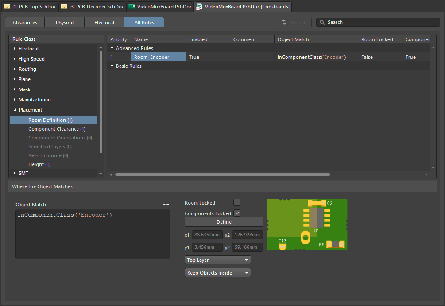Collapse the Placement rule class
The height and width of the screenshot is (306, 445).
click(x=15, y=110)
